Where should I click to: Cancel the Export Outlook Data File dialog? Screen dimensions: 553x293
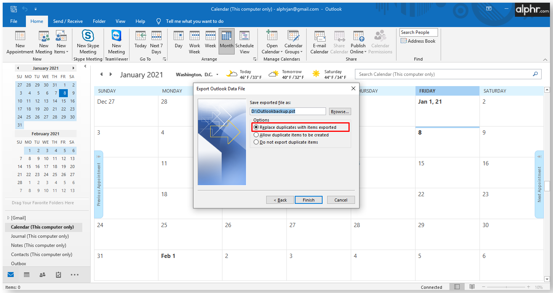pos(341,200)
